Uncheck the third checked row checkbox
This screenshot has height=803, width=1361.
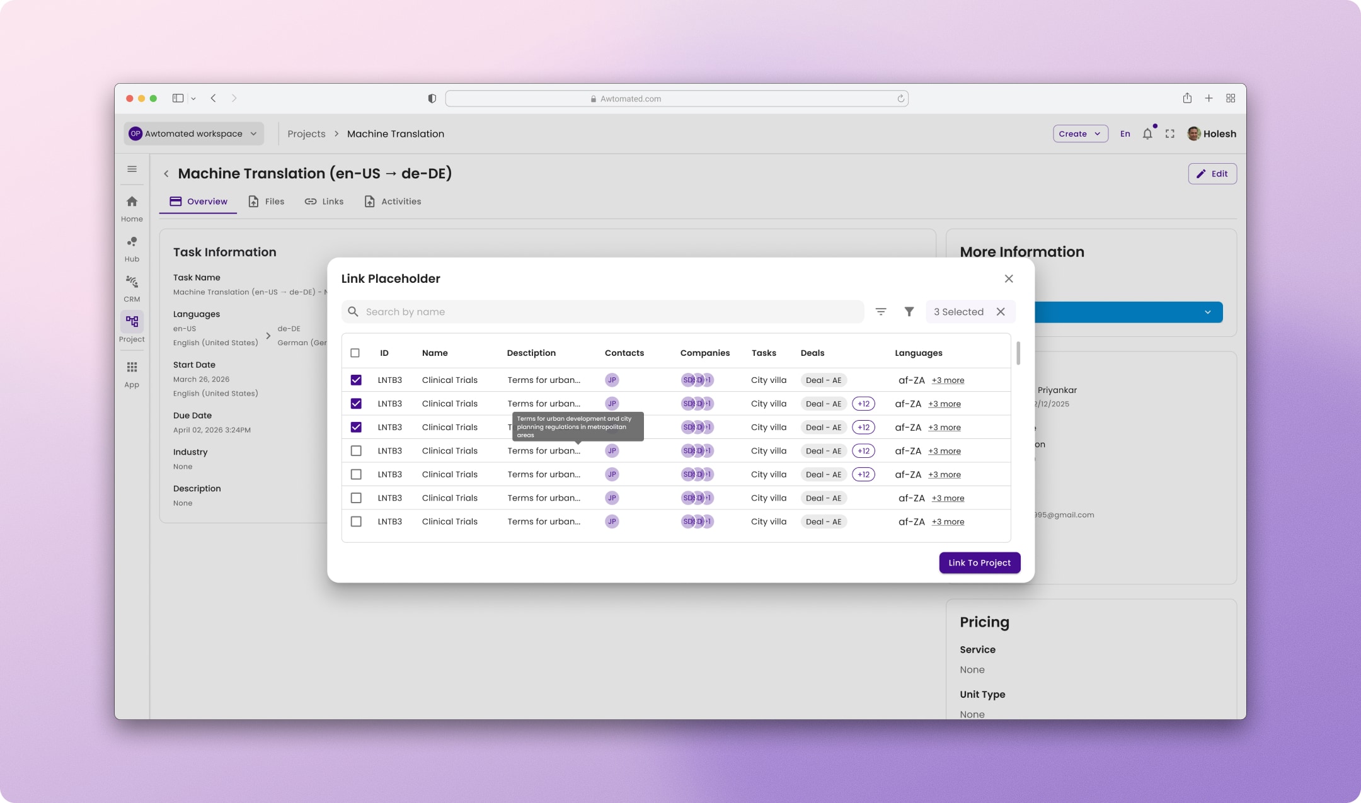(356, 427)
